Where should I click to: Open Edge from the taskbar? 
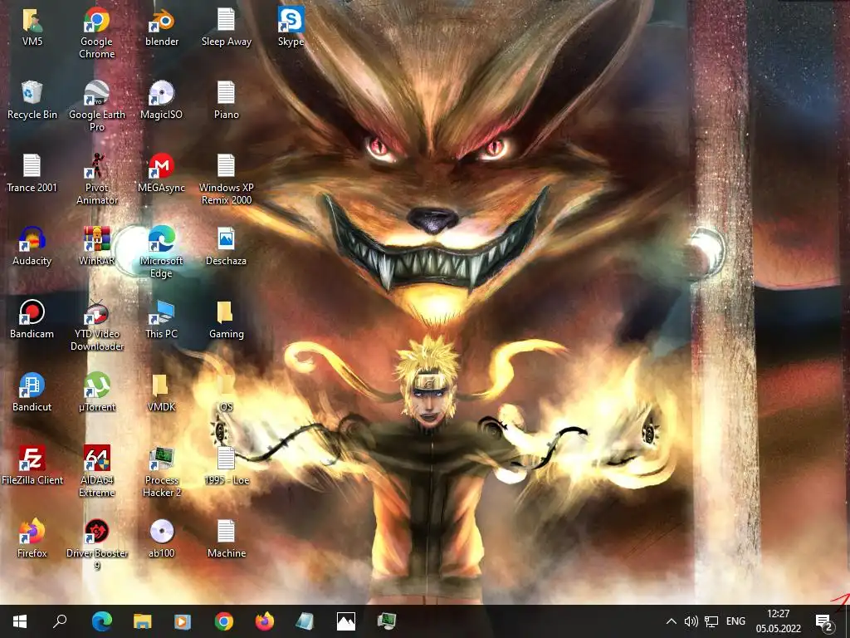[101, 621]
